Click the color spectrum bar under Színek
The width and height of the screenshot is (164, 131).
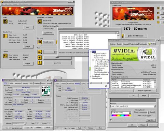(121, 116)
